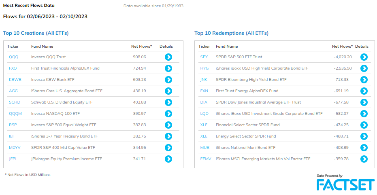Click the SPDR S&P 500 ETF Trust name
Viewport: 377px width, 195px height.
(239, 57)
